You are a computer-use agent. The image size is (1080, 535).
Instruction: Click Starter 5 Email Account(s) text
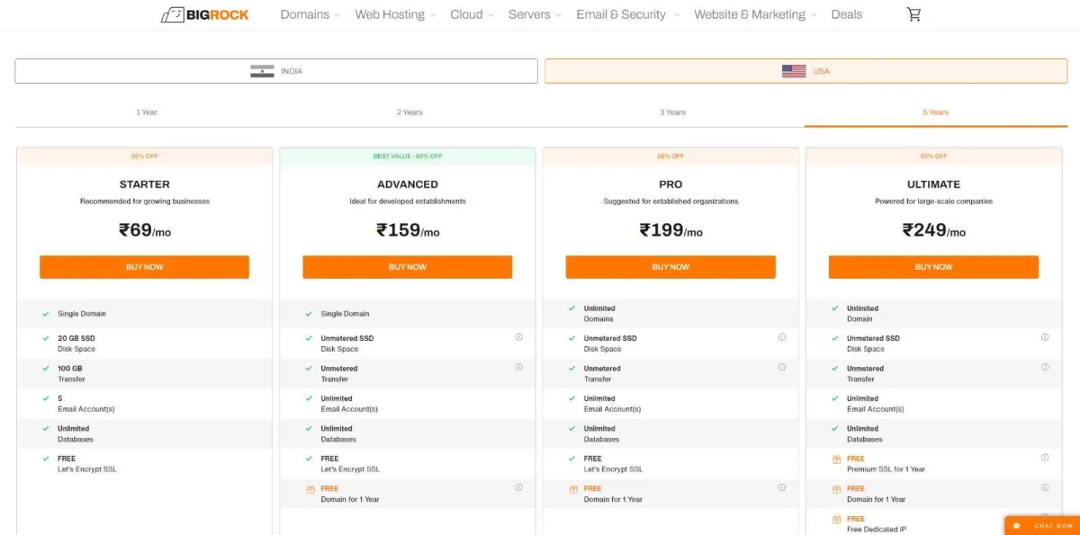coord(86,404)
